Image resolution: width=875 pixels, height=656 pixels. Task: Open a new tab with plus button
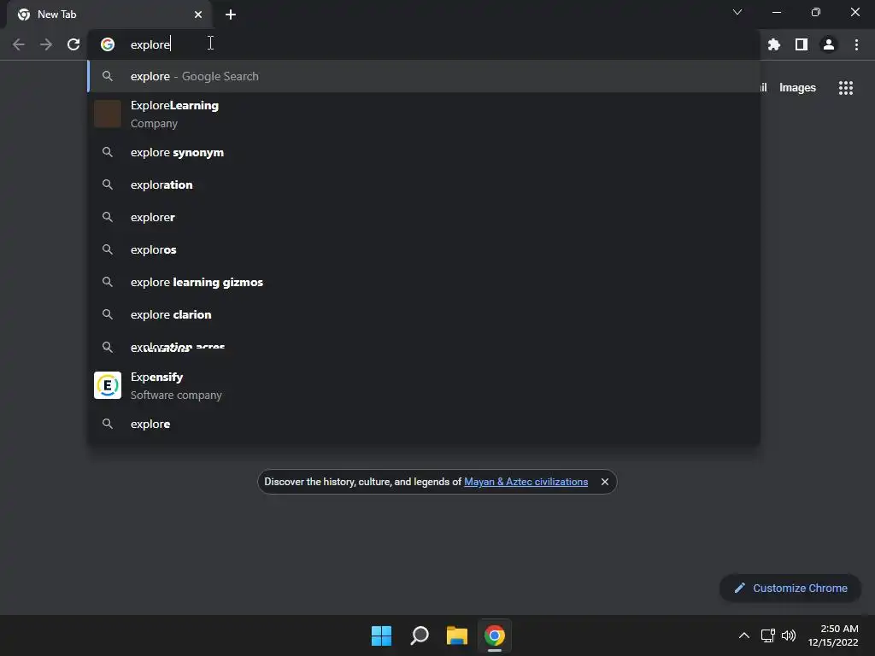pos(231,15)
